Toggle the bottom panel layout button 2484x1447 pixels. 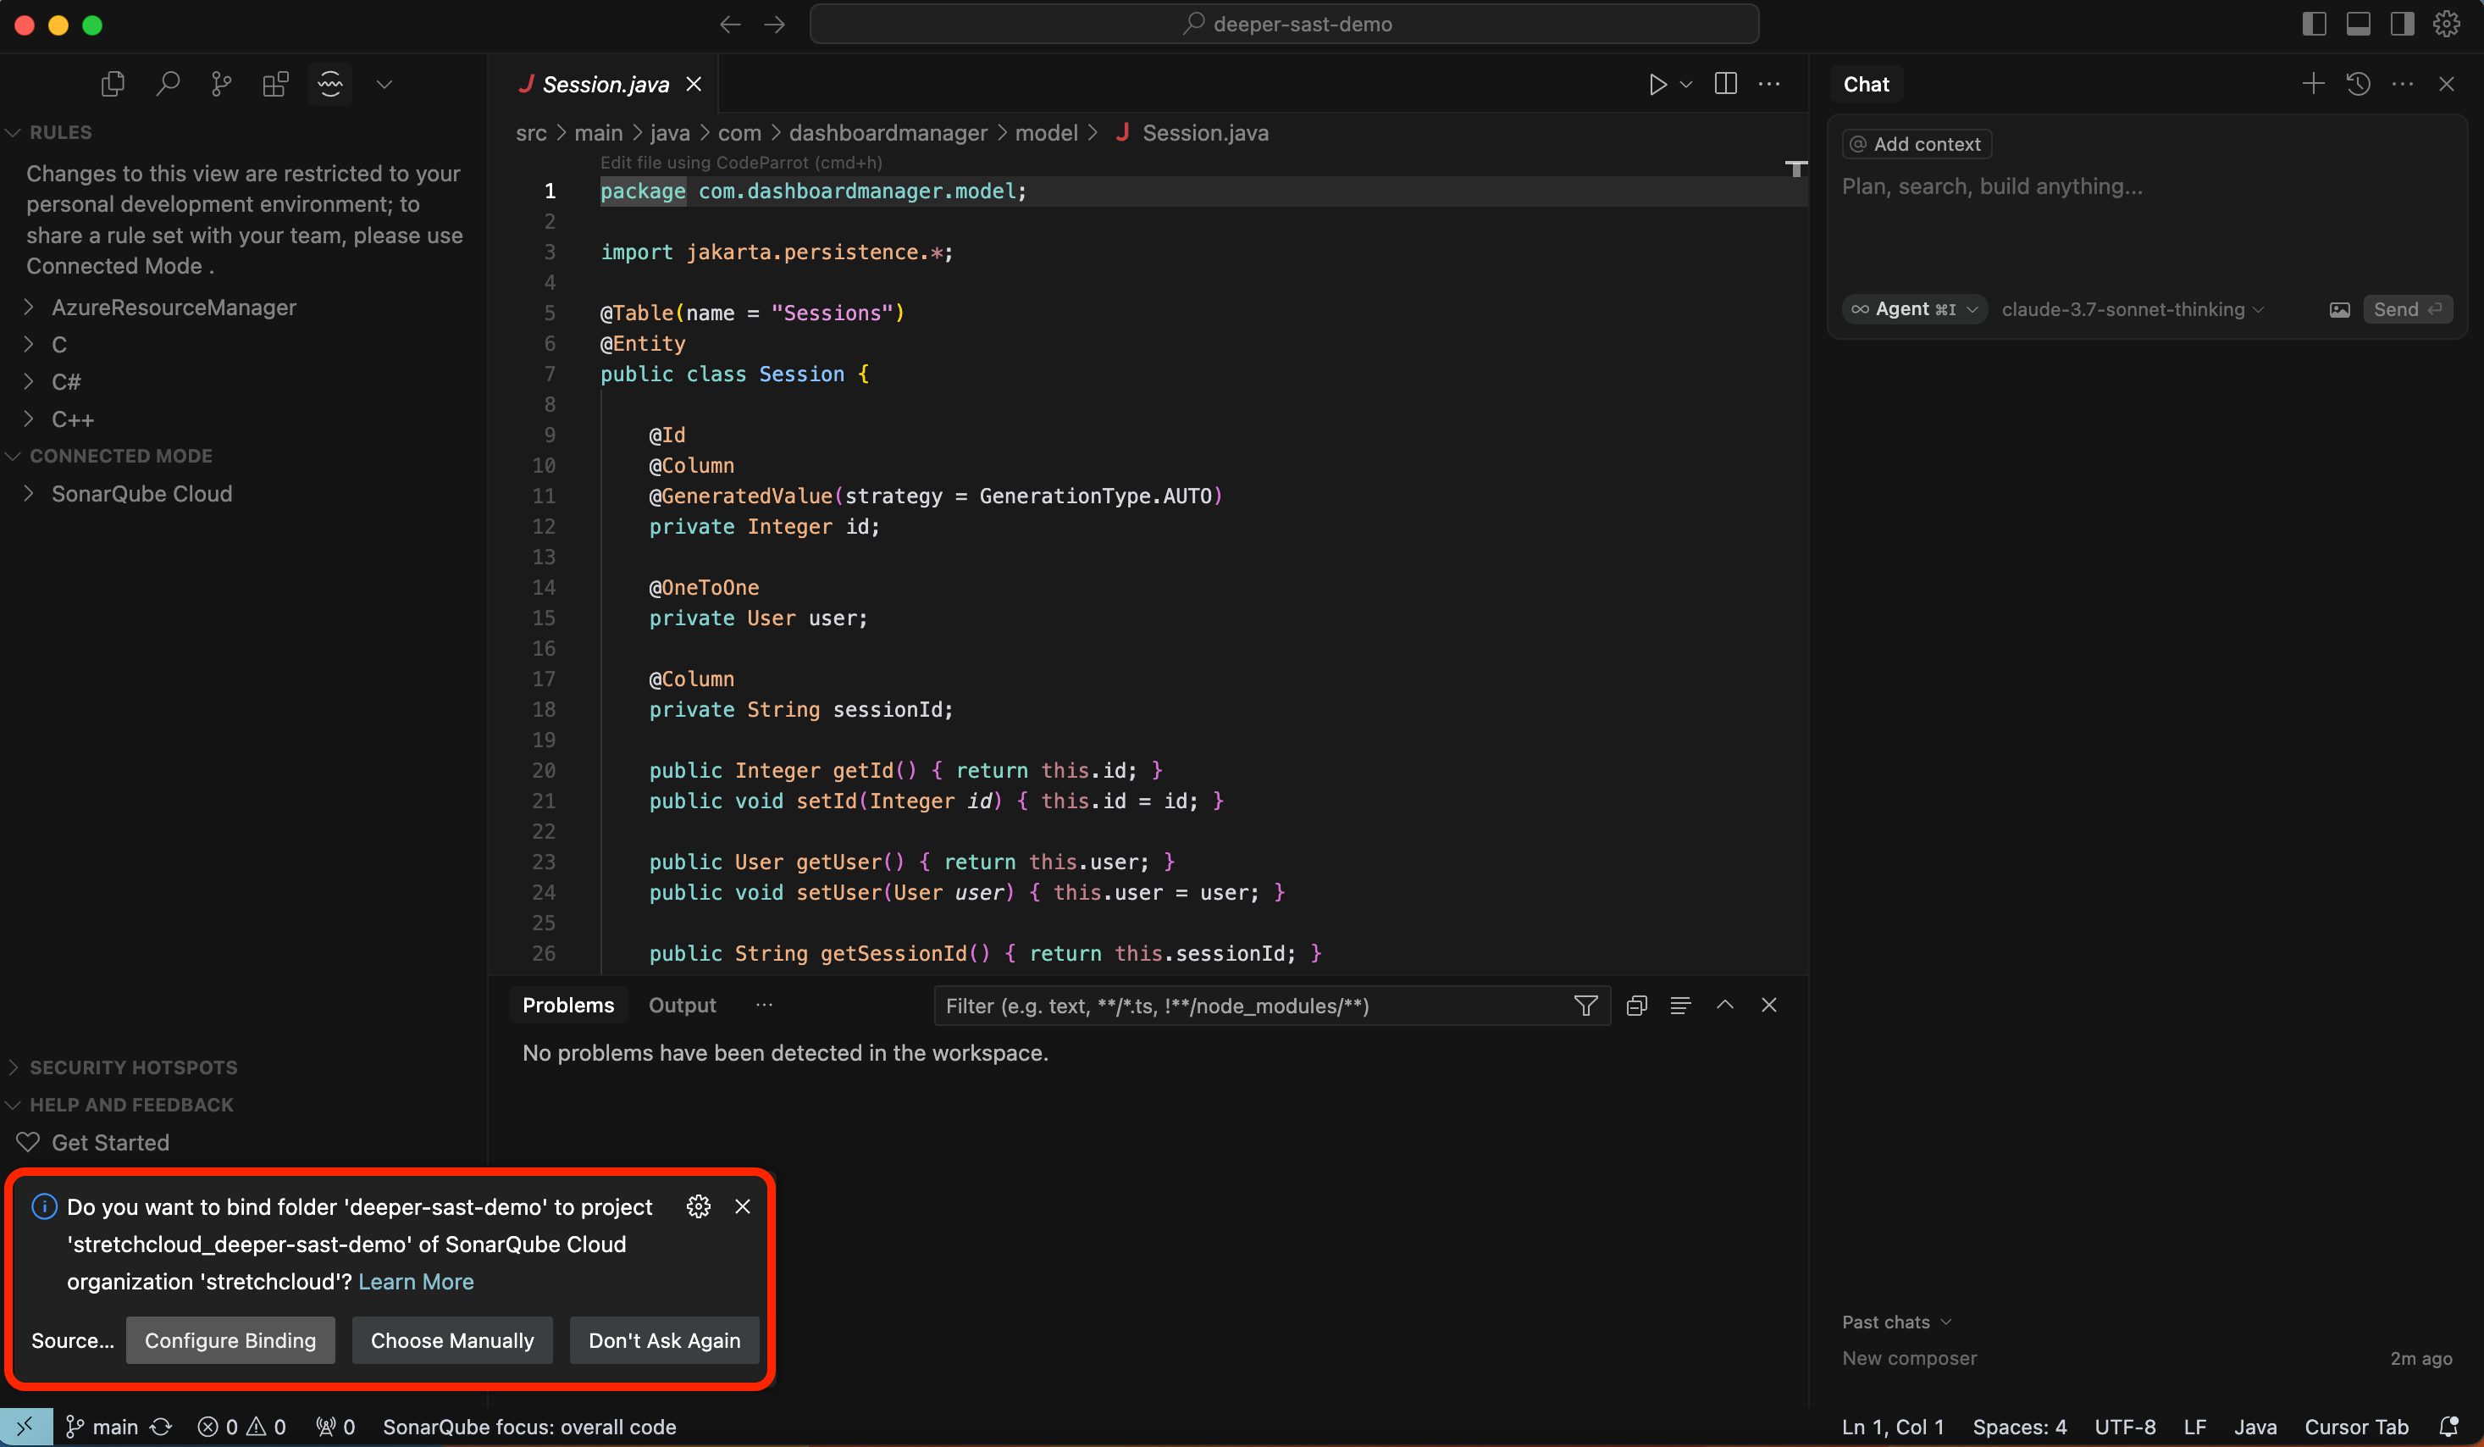coord(2358,24)
